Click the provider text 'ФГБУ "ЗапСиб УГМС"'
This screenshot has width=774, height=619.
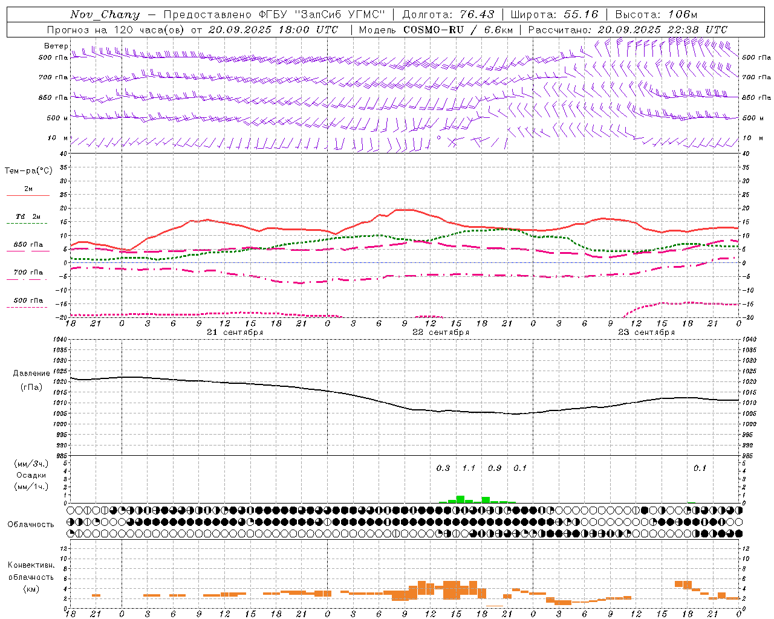pyautogui.click(x=323, y=15)
